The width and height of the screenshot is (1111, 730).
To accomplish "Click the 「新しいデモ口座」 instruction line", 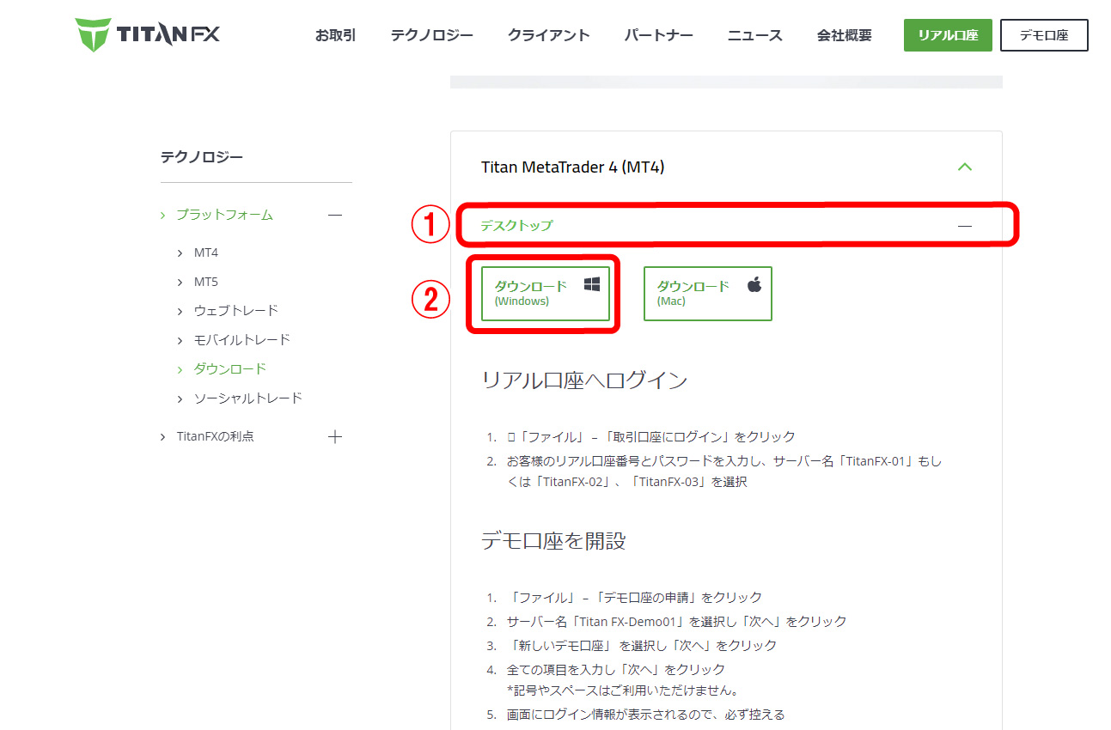I will (x=642, y=645).
